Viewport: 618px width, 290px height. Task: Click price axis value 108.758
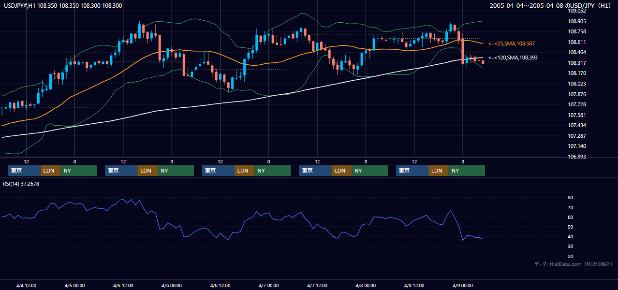point(577,31)
